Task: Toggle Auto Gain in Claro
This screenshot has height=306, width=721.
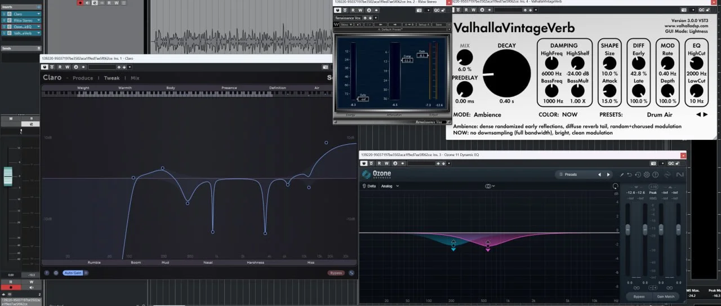Action: click(x=73, y=273)
